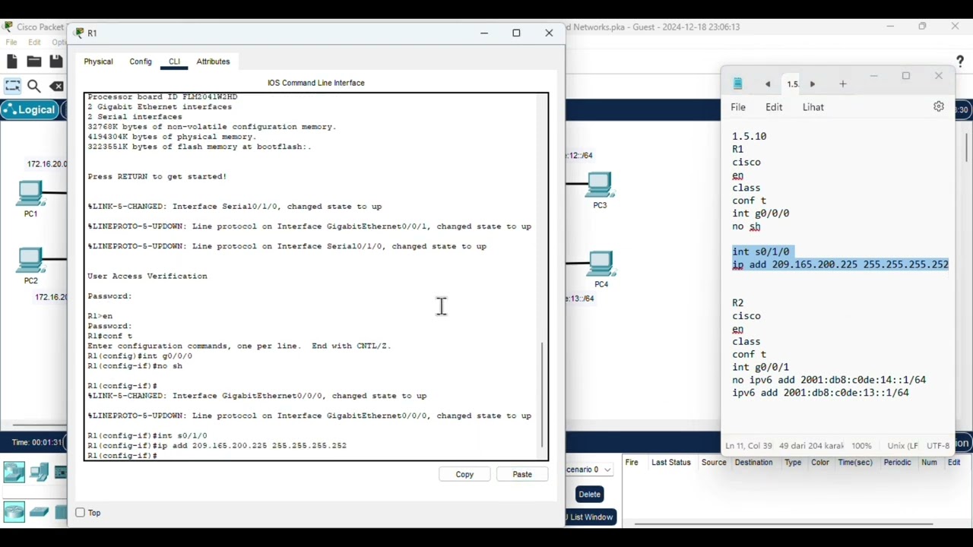This screenshot has height=547, width=973.
Task: Open Edit menu in Packet Tracer
Action: click(34, 43)
